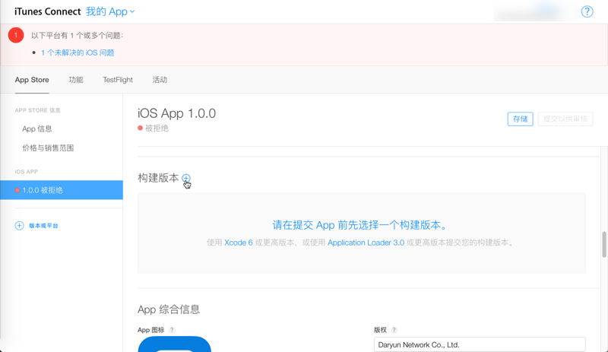This screenshot has width=608, height=352.
Task: Click the 被拒绝 status under iOS App 1.0.0
Action: click(x=157, y=128)
